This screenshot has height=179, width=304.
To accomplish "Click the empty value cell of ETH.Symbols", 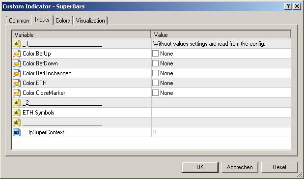I will tap(221, 113).
